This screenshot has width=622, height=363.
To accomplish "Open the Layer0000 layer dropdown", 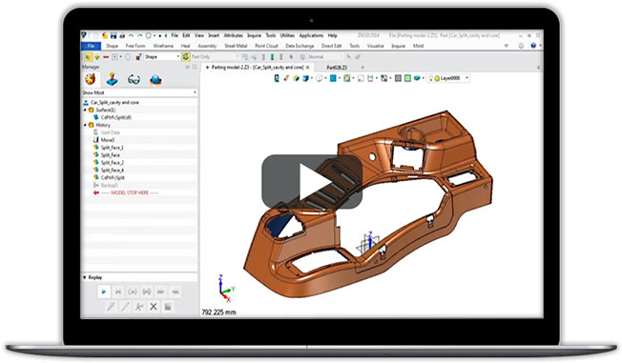I will pyautogui.click(x=448, y=78).
